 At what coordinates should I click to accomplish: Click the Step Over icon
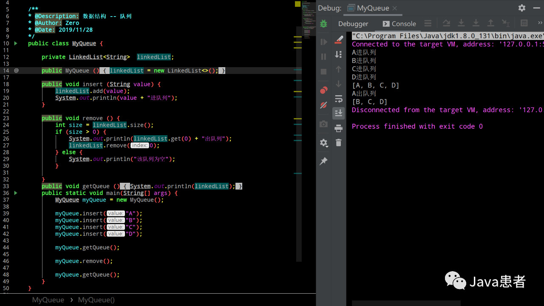[446, 23]
